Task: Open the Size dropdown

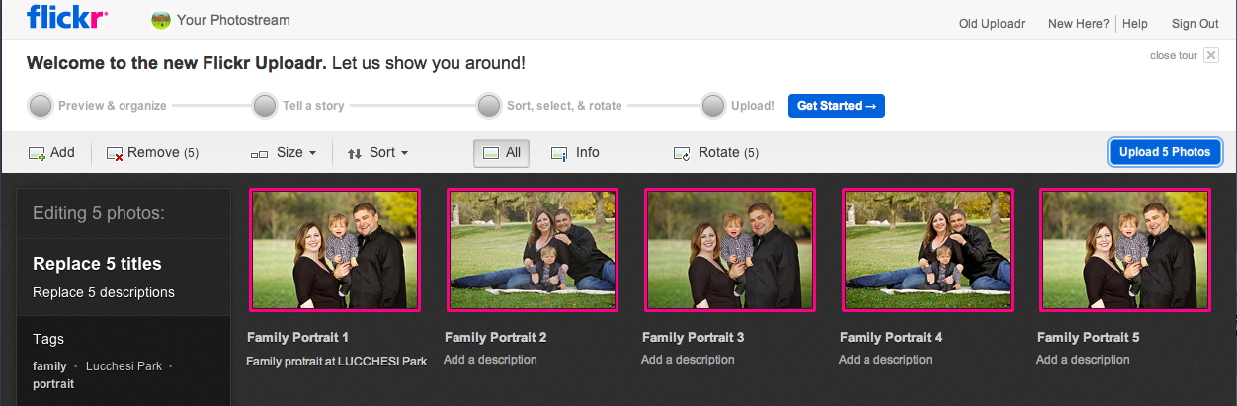Action: [284, 153]
